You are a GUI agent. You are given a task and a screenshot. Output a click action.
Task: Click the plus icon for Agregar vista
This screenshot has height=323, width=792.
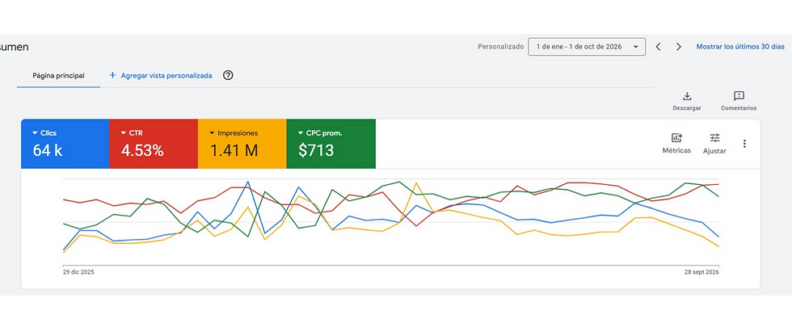tap(112, 75)
